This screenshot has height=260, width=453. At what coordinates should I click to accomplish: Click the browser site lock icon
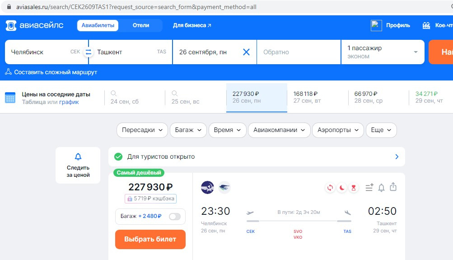coord(9,7)
